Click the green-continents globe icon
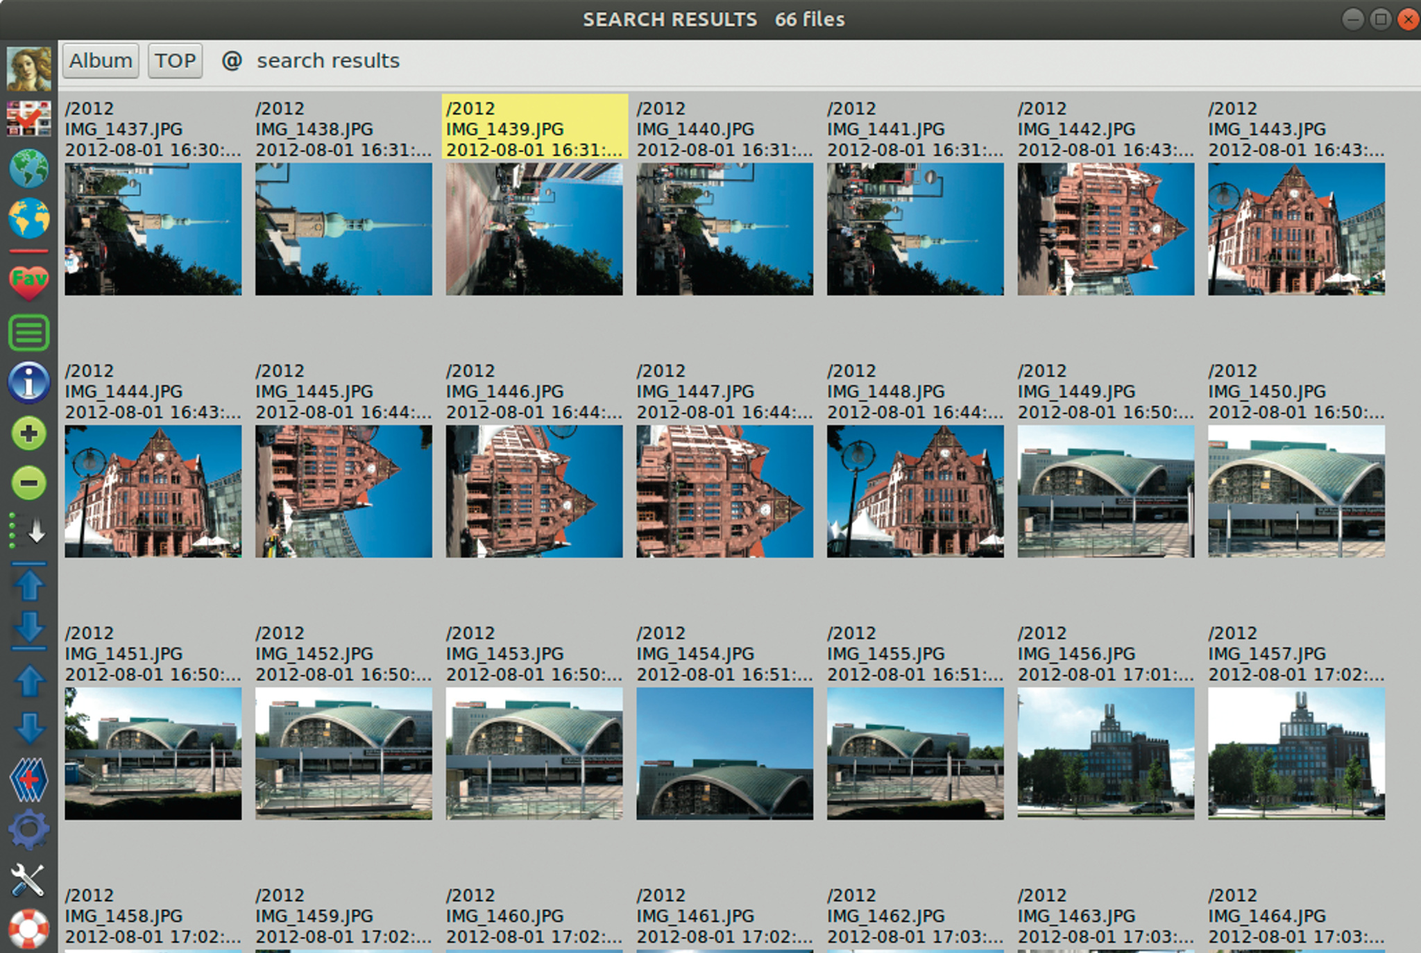This screenshot has height=953, width=1421. 28,169
